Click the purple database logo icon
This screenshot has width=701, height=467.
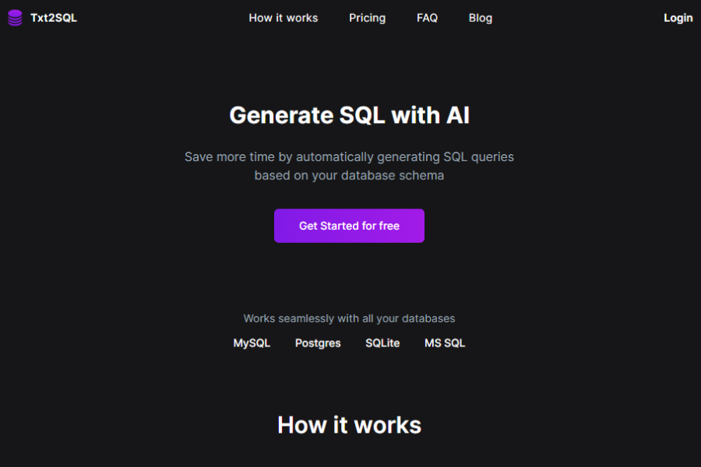14,17
